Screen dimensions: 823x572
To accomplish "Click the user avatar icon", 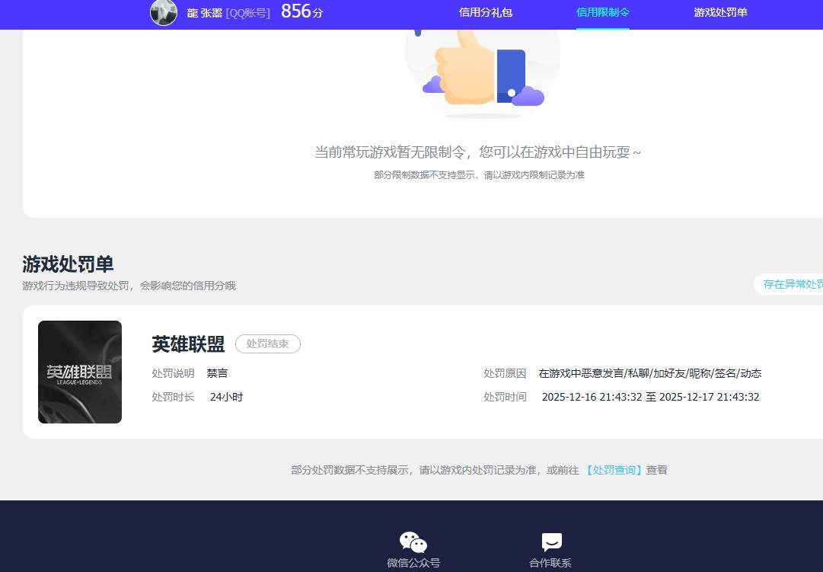I will [163, 13].
